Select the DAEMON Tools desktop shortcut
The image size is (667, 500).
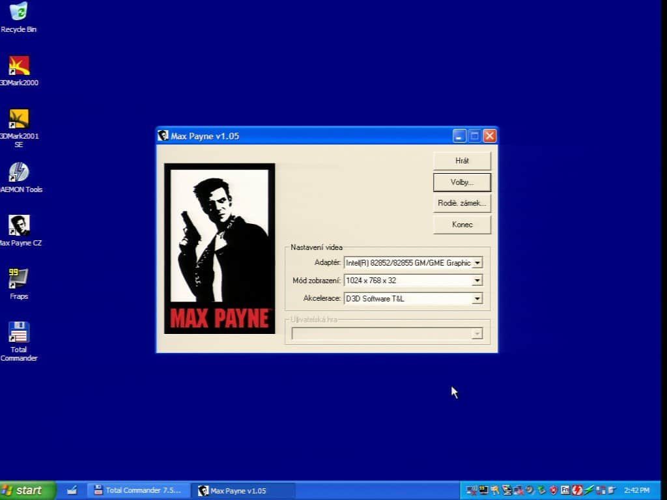click(20, 178)
